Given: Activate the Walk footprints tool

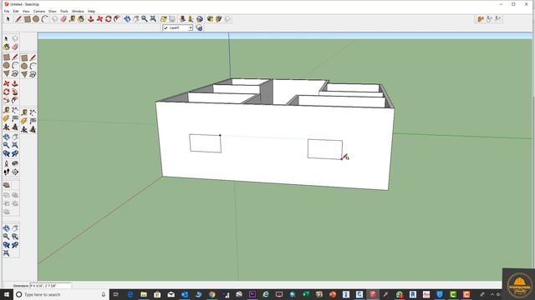Looking at the screenshot, I should [6, 172].
